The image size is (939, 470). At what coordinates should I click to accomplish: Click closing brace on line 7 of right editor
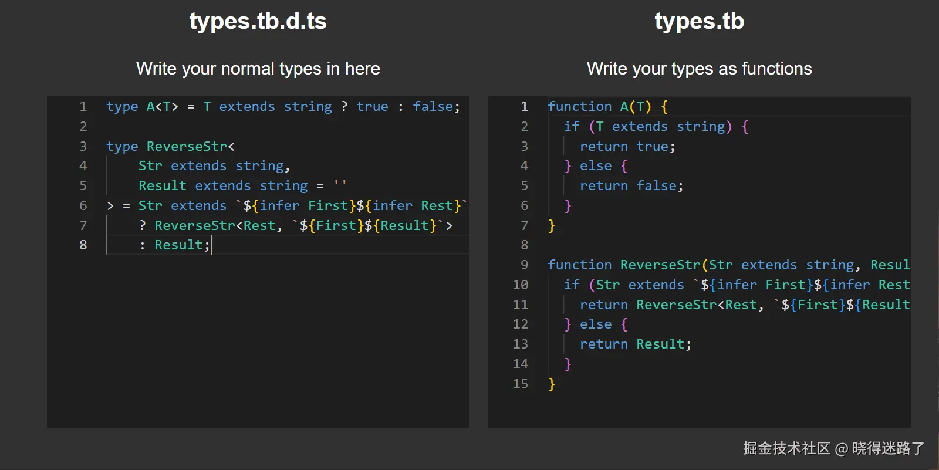(x=551, y=226)
